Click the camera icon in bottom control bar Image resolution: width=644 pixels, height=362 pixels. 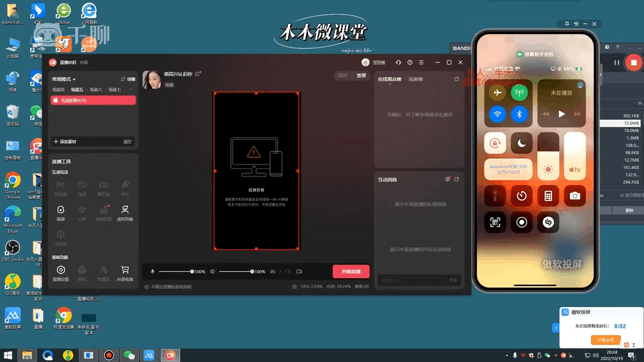pyautogui.click(x=299, y=271)
